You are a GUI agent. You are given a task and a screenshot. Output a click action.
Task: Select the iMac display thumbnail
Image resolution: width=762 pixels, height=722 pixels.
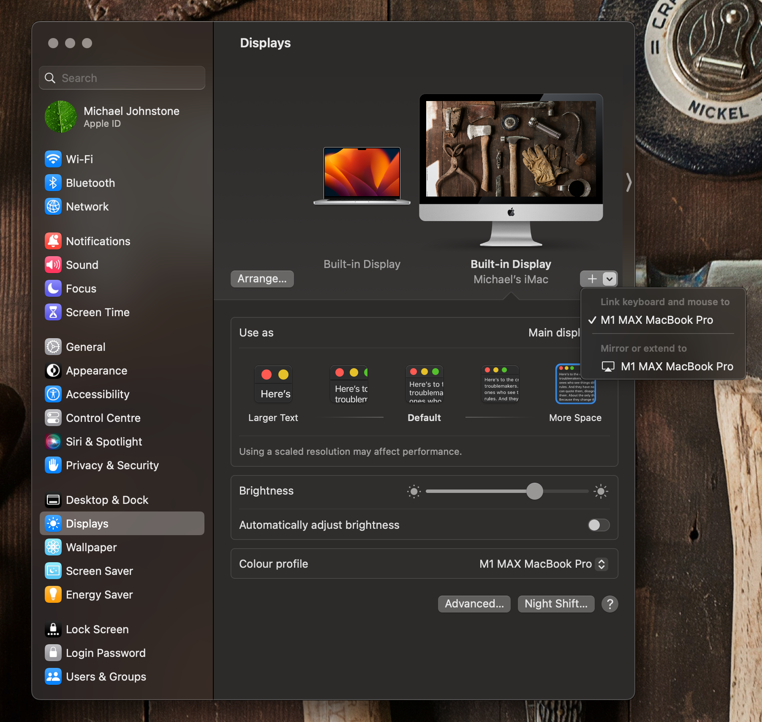(511, 170)
